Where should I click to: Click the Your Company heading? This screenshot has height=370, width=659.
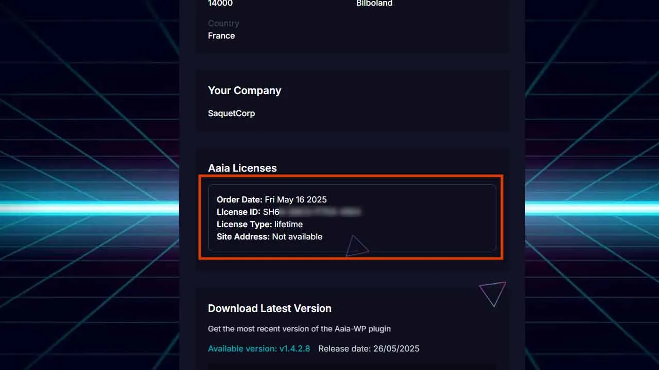(245, 90)
